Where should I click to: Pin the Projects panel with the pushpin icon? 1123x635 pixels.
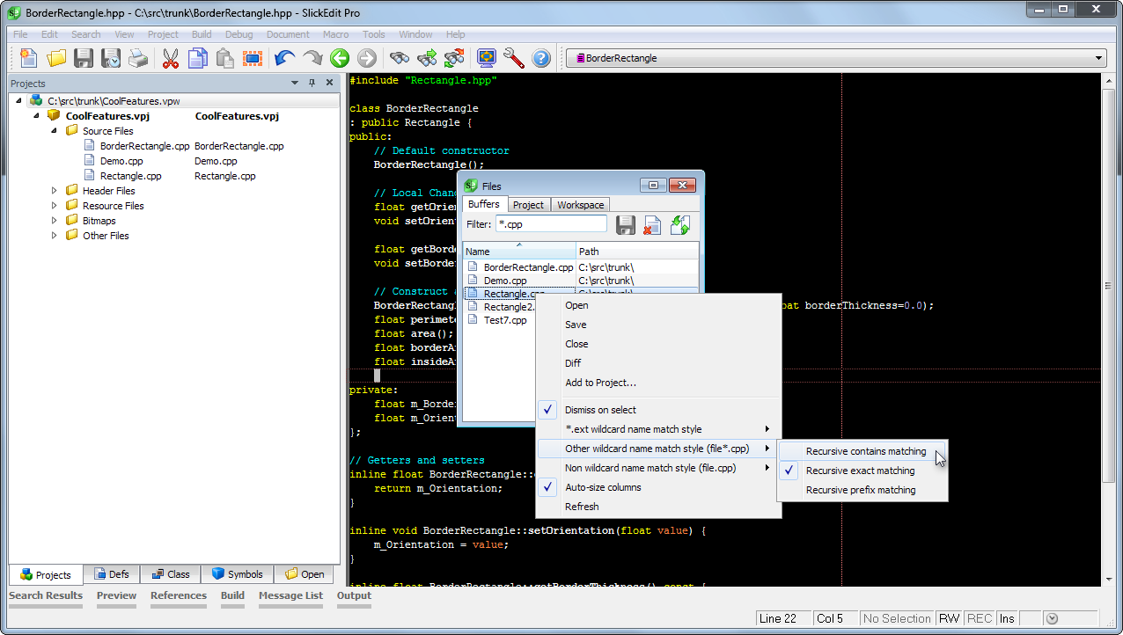tap(312, 83)
